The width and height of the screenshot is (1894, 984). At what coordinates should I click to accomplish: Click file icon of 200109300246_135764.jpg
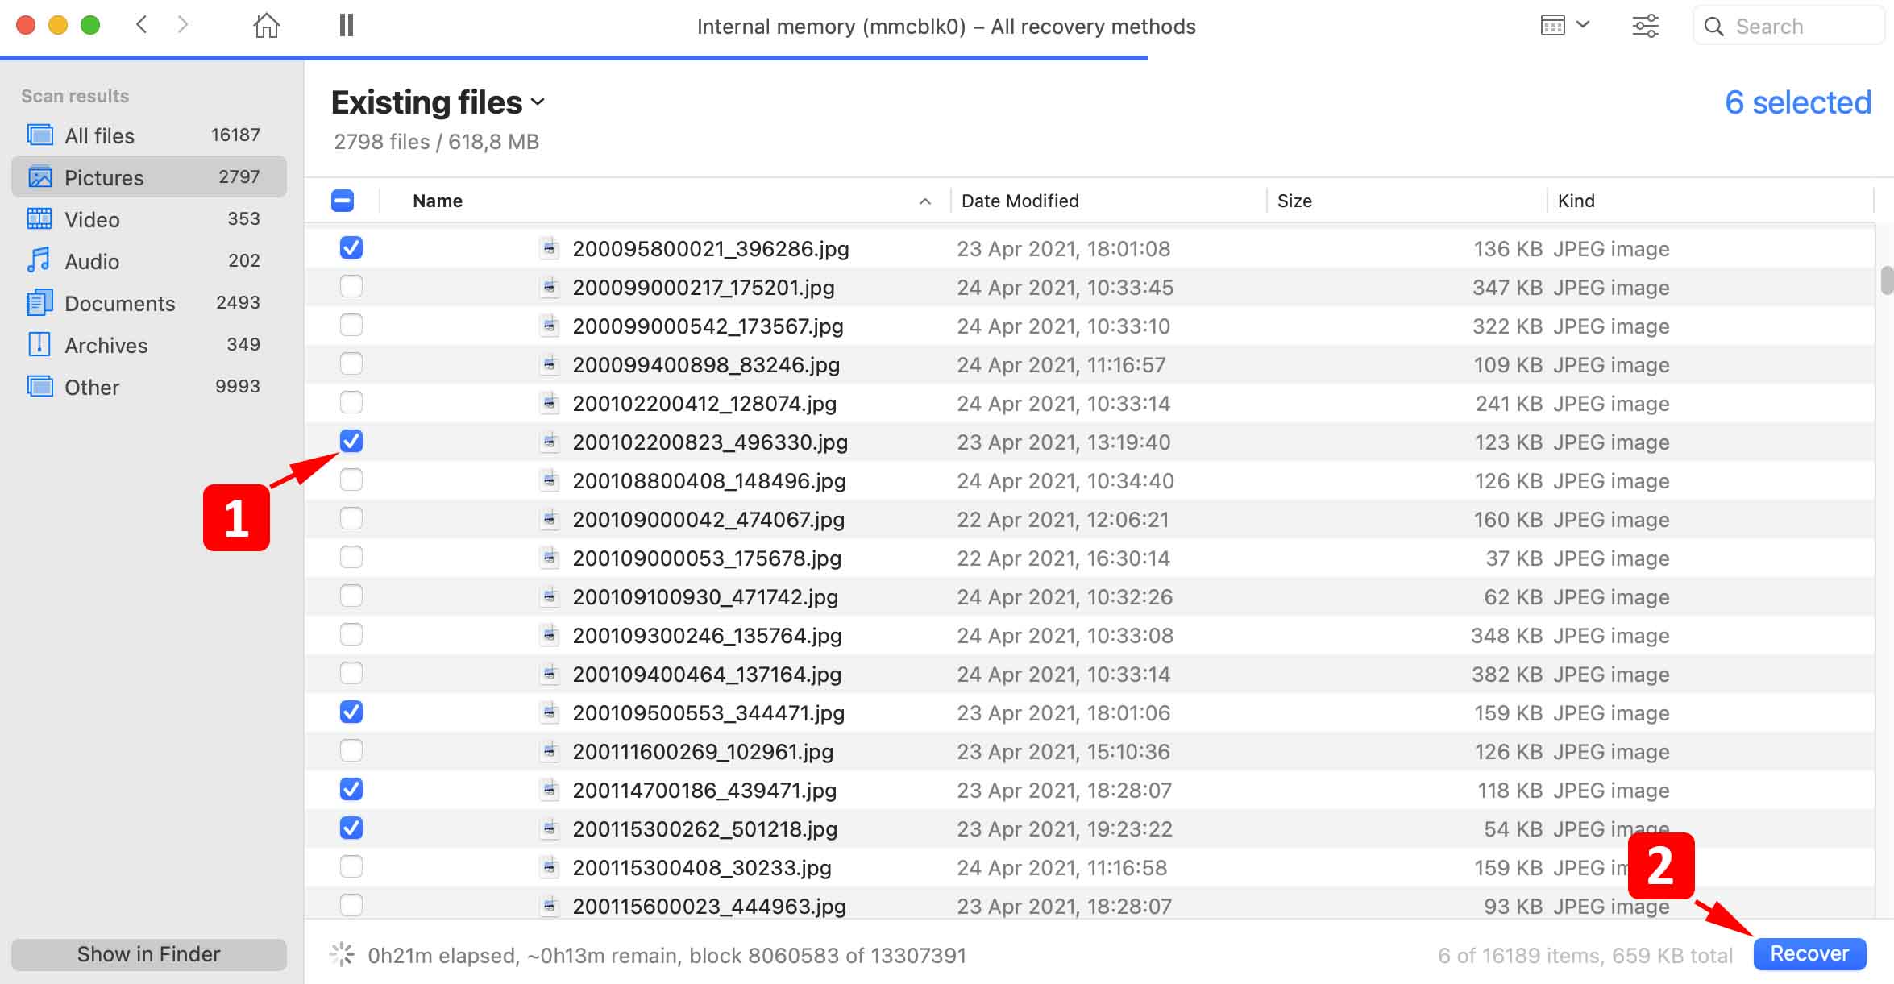click(x=549, y=634)
